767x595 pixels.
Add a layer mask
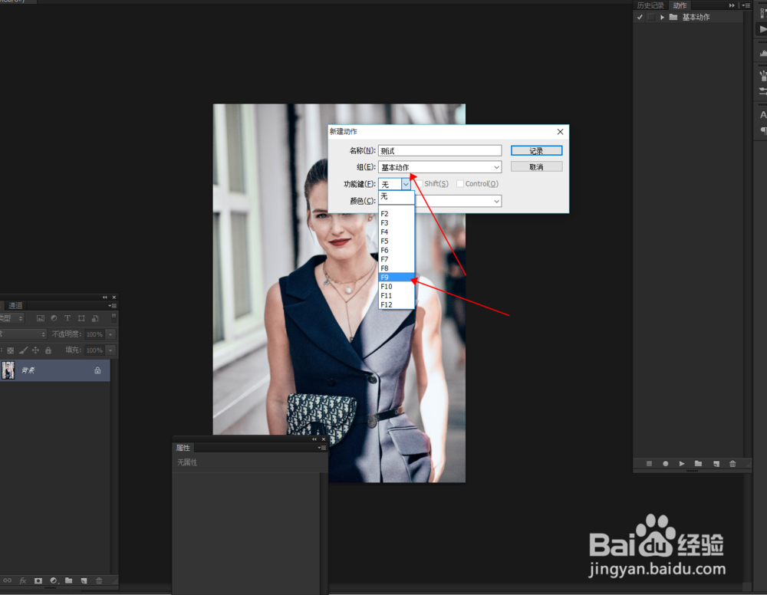(x=38, y=580)
